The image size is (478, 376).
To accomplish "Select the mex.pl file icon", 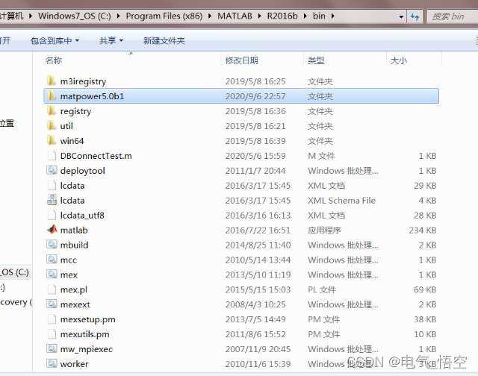I will (52, 289).
